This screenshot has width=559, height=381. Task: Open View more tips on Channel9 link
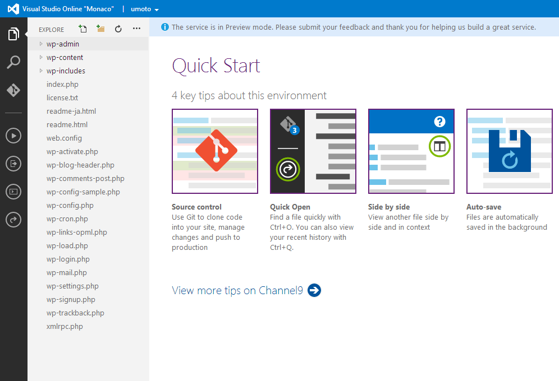click(237, 290)
